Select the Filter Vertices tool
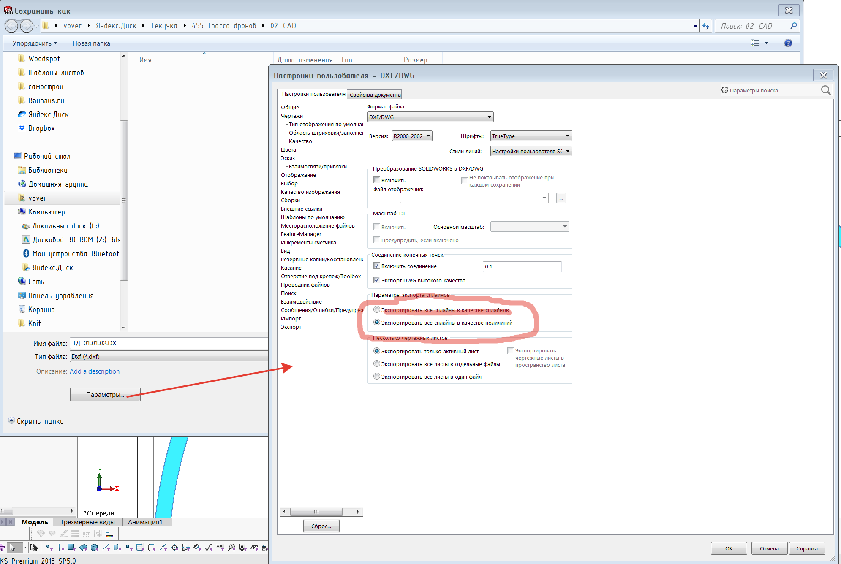 tap(49, 548)
